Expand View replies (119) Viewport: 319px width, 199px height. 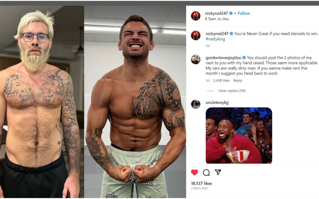tap(232, 91)
